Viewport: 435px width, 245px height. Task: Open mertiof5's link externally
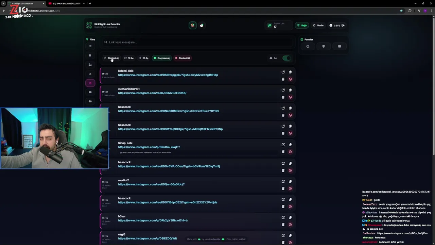tap(283, 181)
